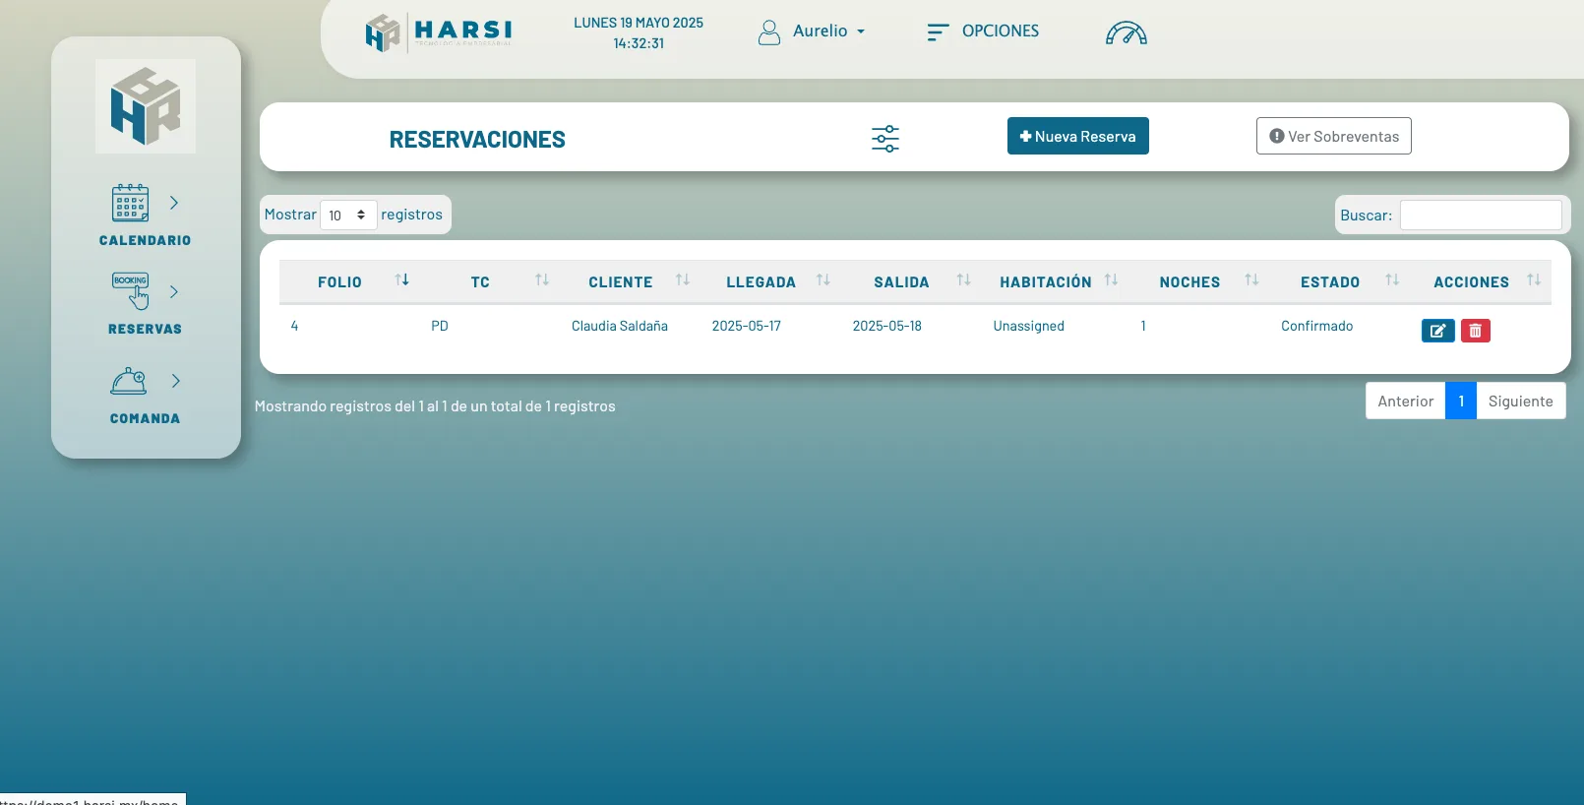Click the Mostrando registros summary text

(x=435, y=406)
